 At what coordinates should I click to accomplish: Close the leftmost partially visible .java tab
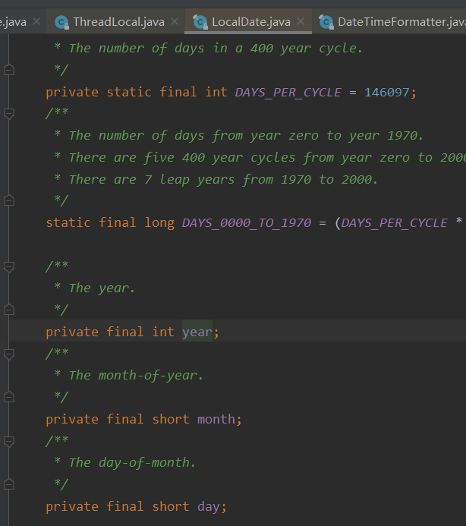click(x=36, y=21)
